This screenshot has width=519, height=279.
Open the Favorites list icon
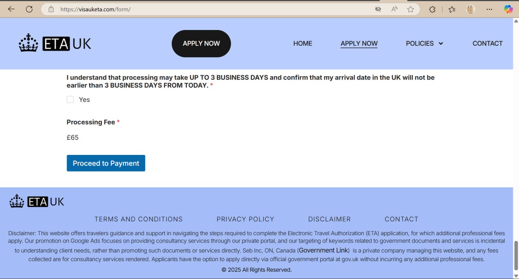coord(452,9)
